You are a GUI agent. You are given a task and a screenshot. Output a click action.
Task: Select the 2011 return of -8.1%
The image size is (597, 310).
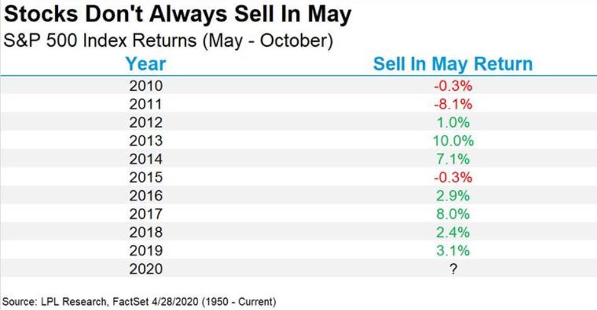453,104
